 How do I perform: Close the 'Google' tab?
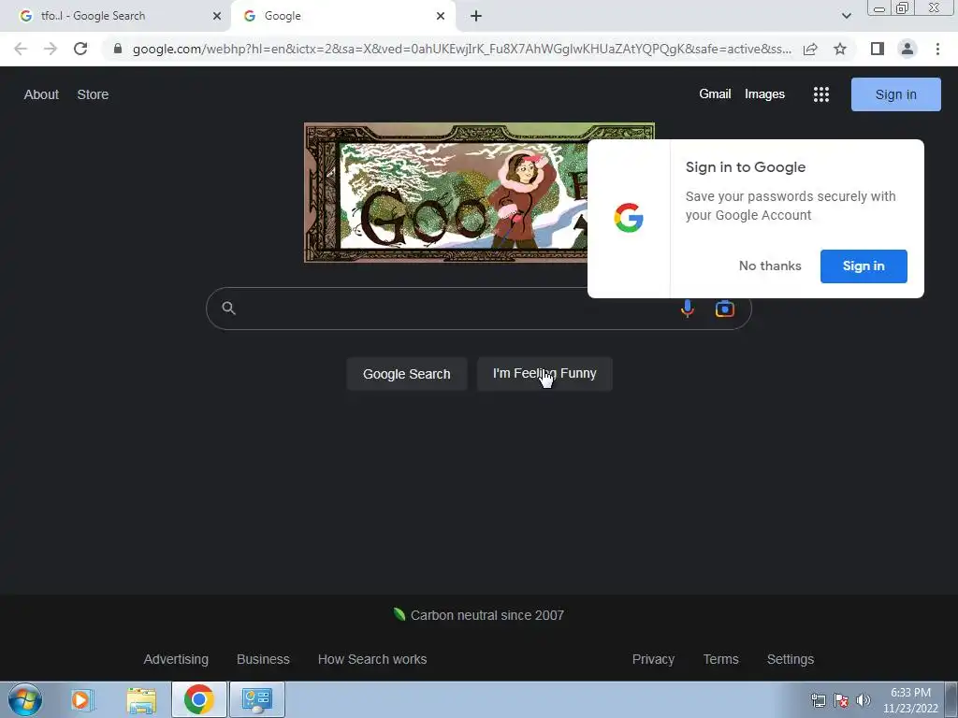point(441,16)
